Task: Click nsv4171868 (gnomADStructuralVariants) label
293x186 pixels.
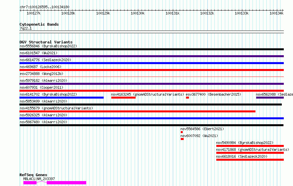Action: coord(253,150)
